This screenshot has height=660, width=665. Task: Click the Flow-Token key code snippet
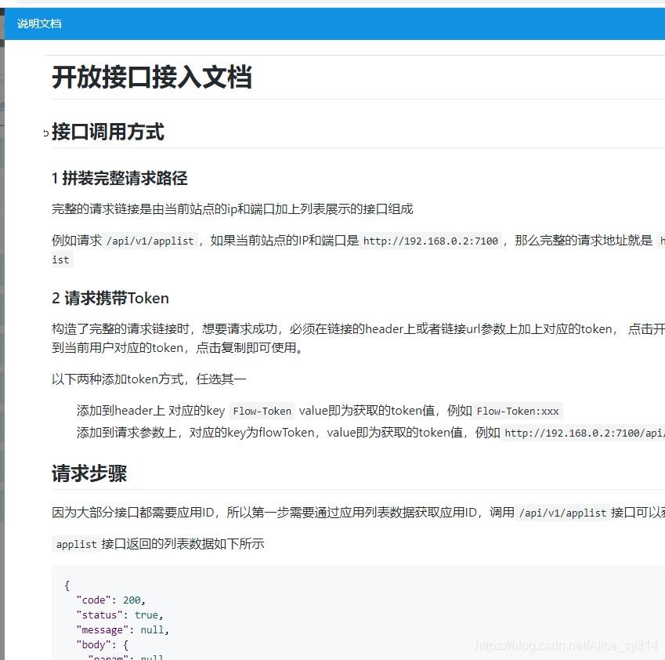coord(262,411)
